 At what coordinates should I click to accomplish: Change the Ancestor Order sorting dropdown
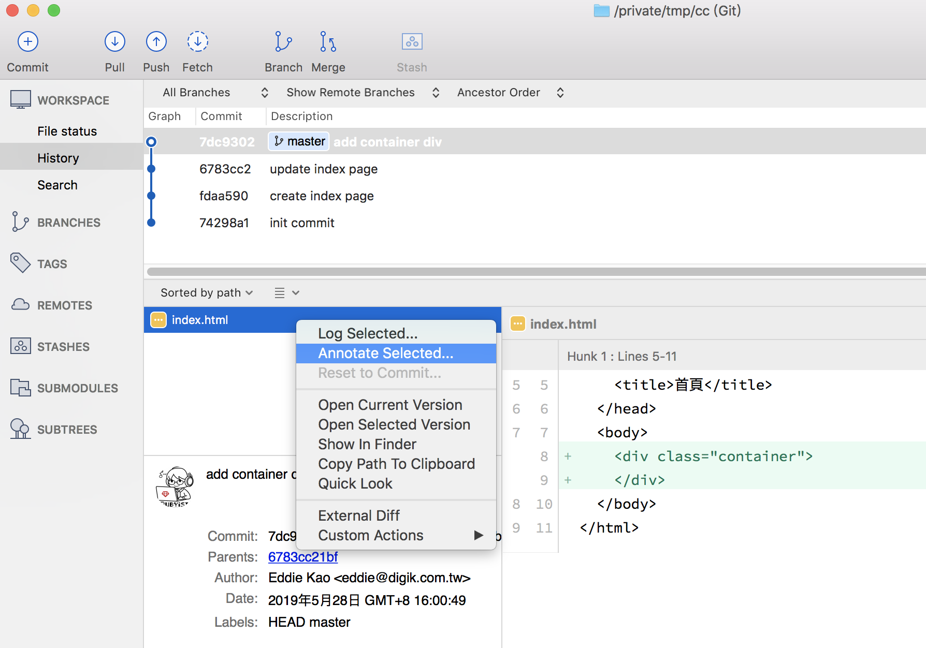point(510,93)
